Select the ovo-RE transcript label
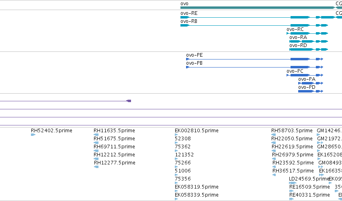The height and width of the screenshot is (201, 342). [x=189, y=13]
